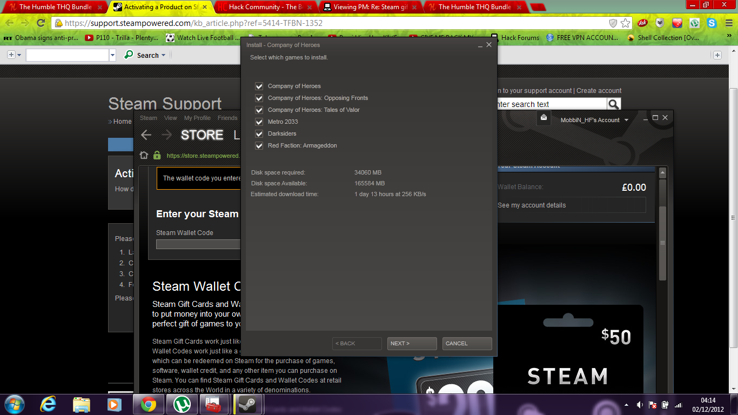738x415 pixels.
Task: Click the shield icon in the address bar
Action: coord(613,23)
